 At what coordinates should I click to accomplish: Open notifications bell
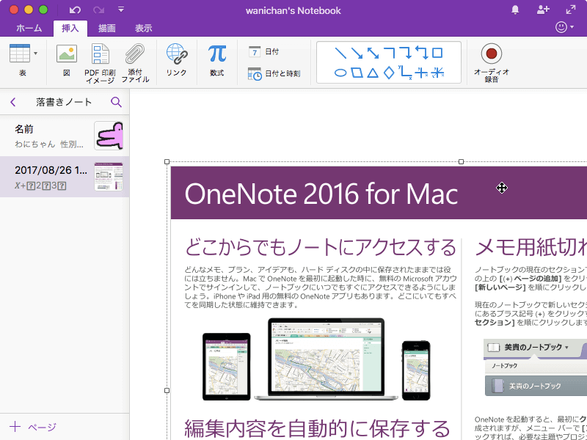(515, 10)
